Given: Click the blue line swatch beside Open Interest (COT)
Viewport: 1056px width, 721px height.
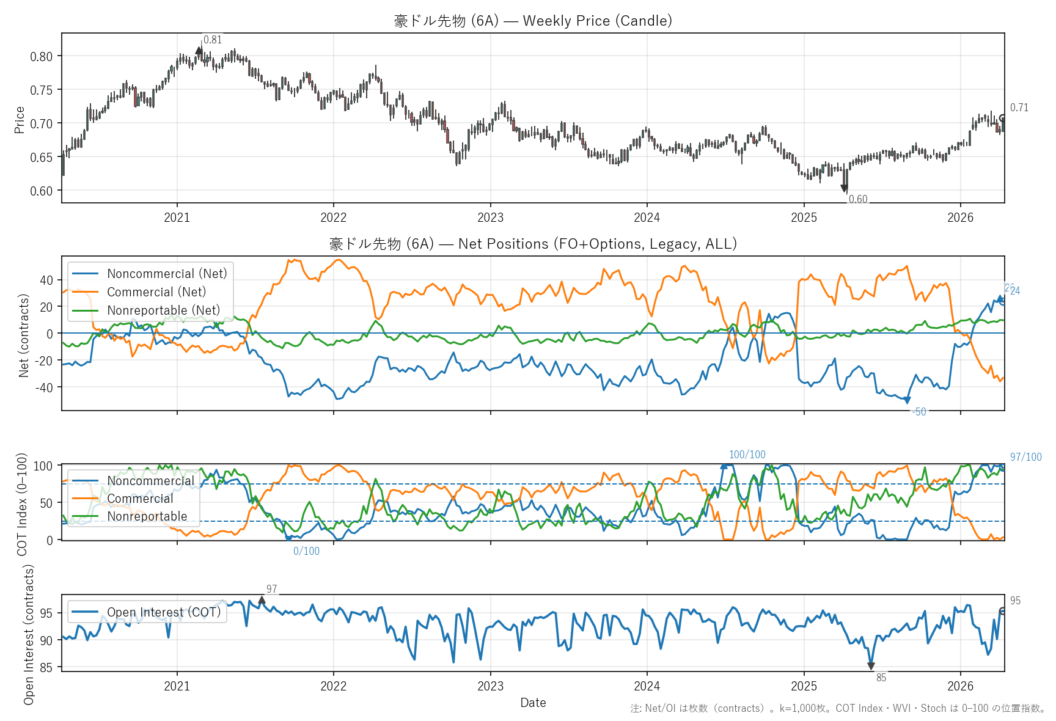Looking at the screenshot, I should pos(86,612).
